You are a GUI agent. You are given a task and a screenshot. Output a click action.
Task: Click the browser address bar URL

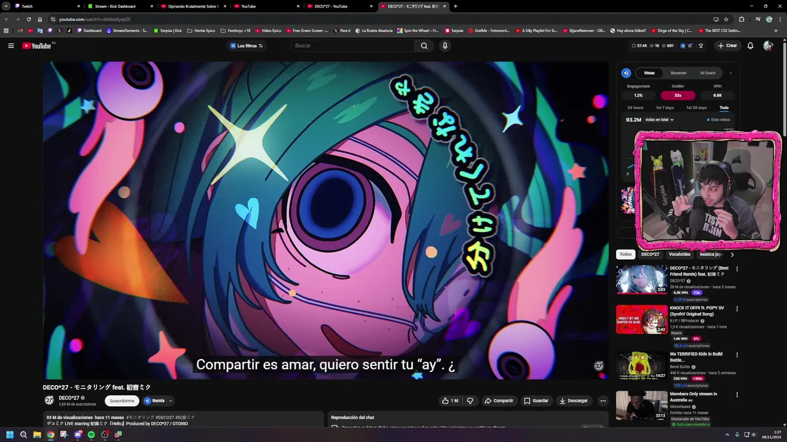tap(95, 19)
